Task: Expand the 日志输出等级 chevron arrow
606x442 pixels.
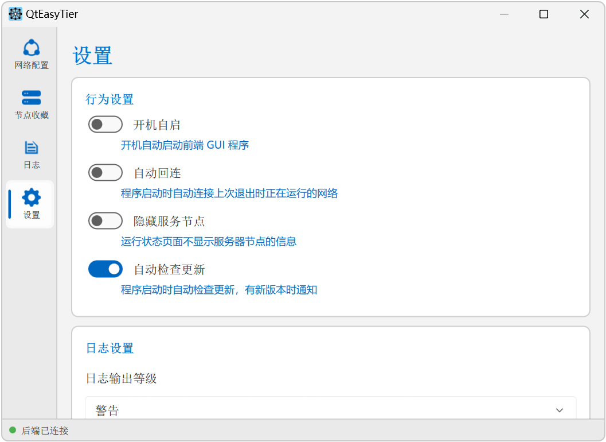Action: pos(559,410)
